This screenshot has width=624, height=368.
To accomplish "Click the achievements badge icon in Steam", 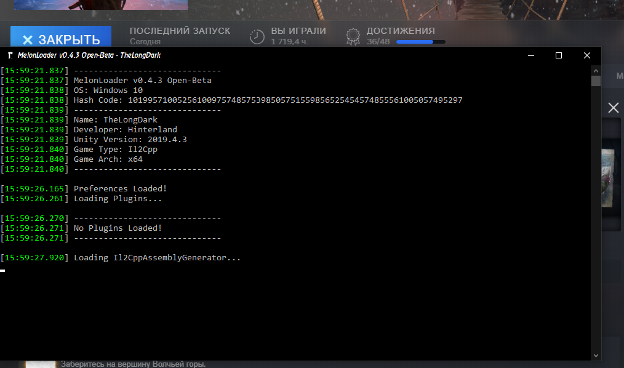I will point(353,36).
